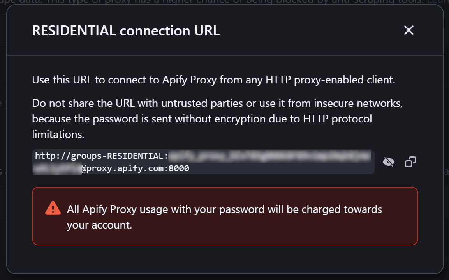Click the alert icon inside the red box

[53, 208]
